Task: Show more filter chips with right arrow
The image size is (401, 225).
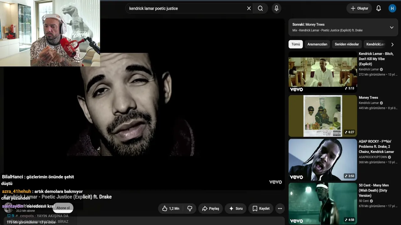Action: [x=392, y=44]
